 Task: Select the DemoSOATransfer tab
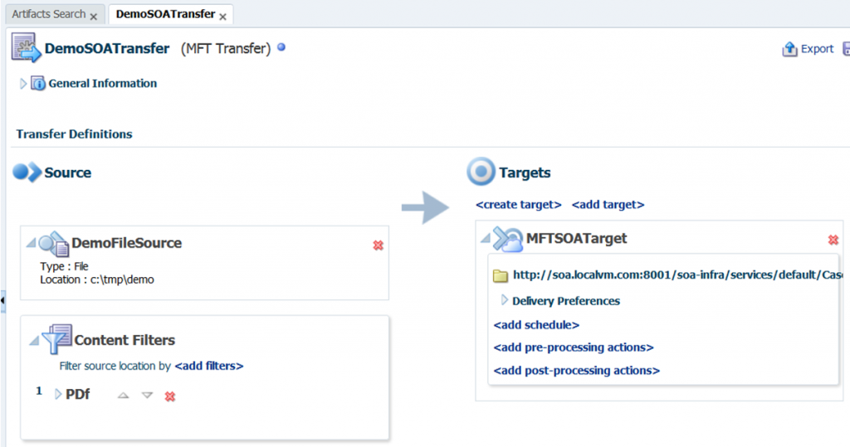tap(165, 14)
